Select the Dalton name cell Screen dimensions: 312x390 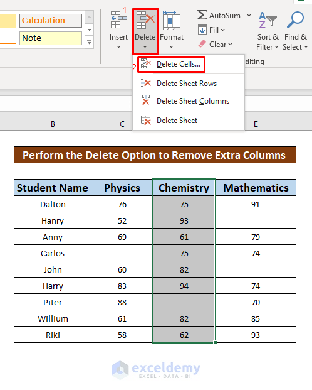(53, 204)
